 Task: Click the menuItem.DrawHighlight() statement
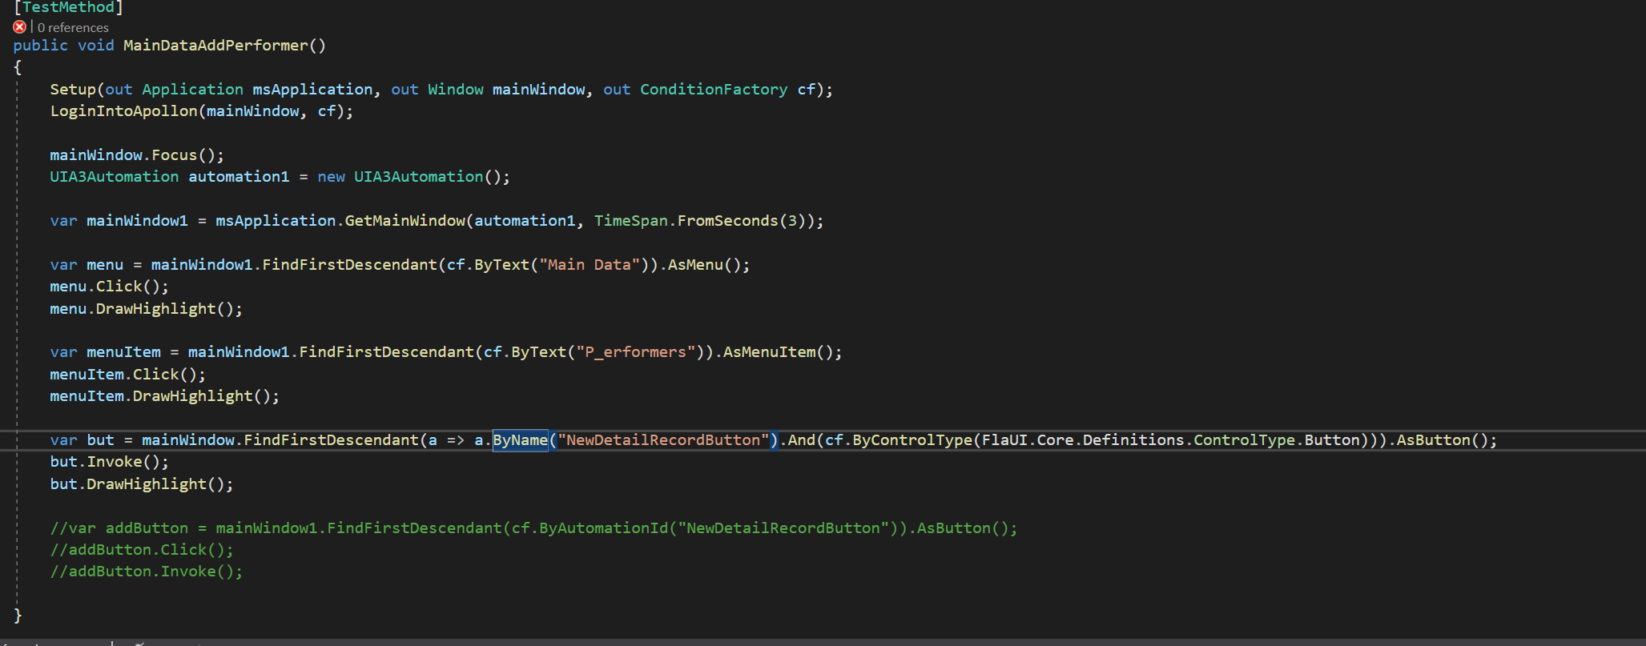[x=164, y=396]
